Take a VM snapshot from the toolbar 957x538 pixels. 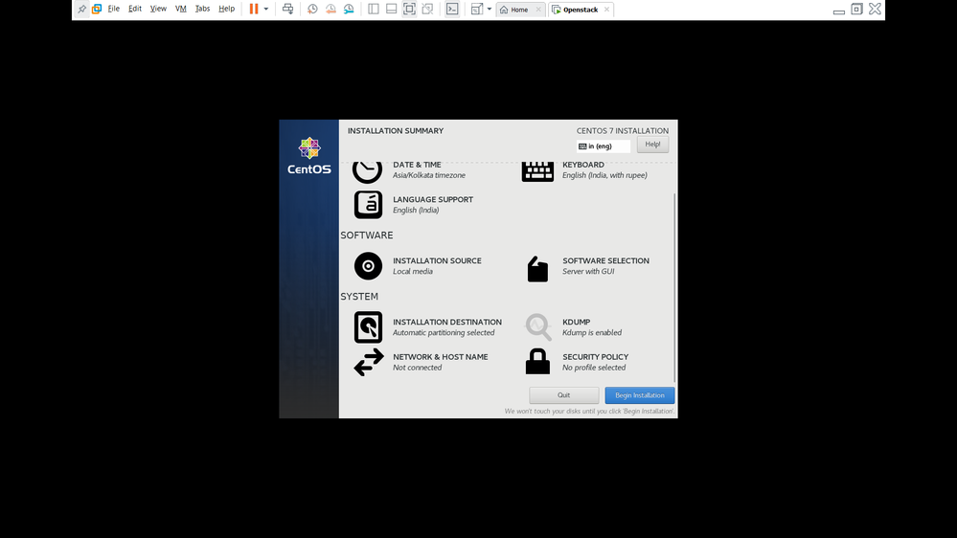pyautogui.click(x=312, y=10)
